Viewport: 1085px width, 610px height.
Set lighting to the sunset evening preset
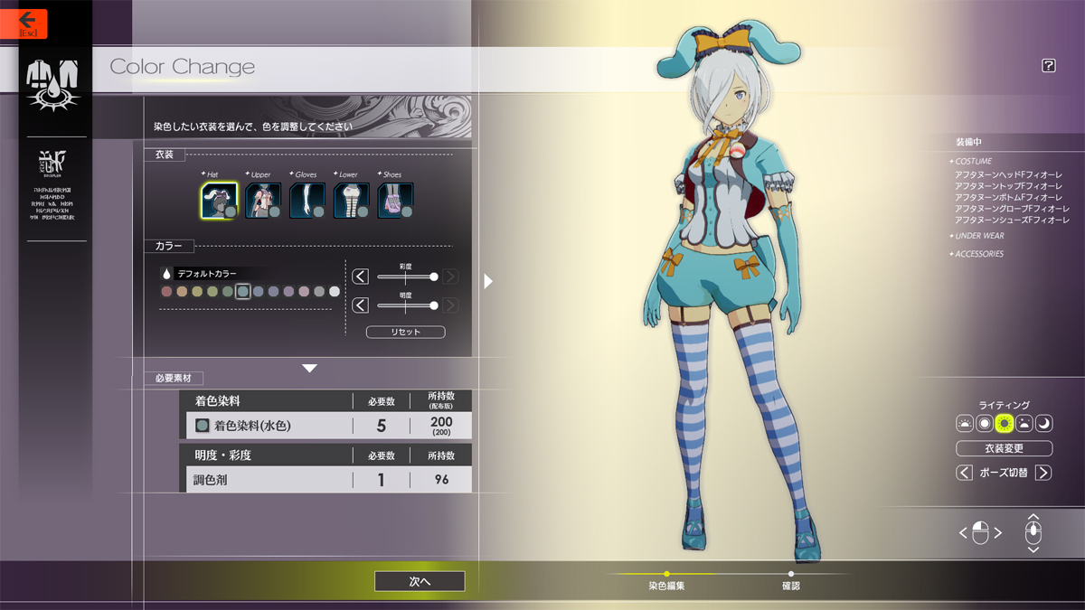1024,424
